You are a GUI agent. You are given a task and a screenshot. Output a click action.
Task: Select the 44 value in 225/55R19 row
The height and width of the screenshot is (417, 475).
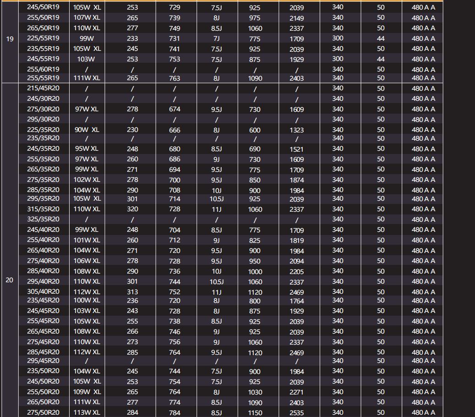click(381, 39)
